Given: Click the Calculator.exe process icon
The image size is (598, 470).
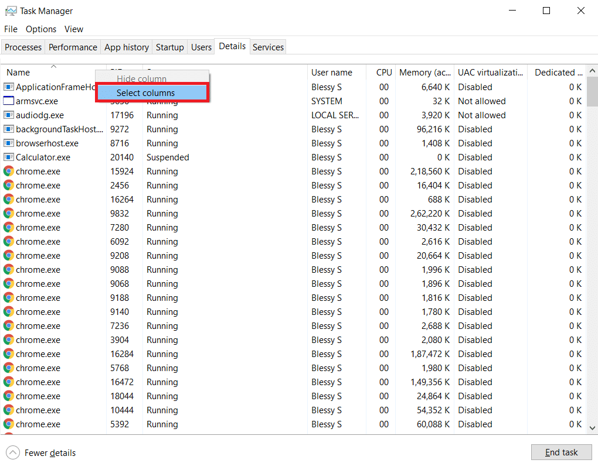Looking at the screenshot, I should tap(9, 157).
